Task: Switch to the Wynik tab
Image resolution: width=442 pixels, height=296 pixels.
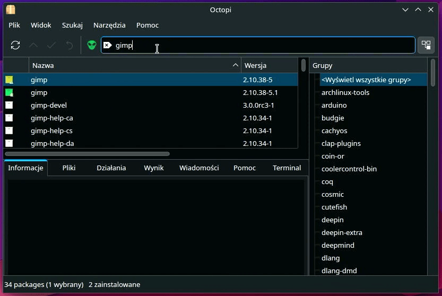Action: (154, 168)
